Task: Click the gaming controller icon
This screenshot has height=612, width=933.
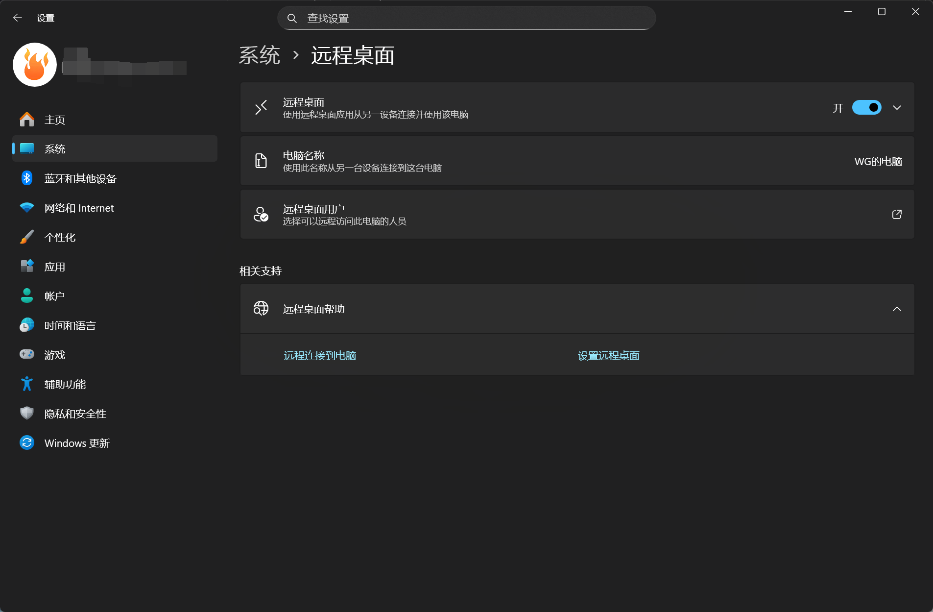Action: (27, 354)
